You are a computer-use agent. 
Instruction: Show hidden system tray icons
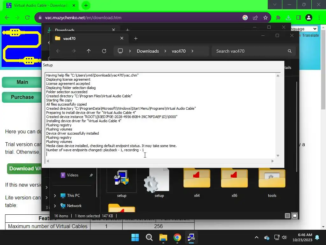(x=257, y=237)
